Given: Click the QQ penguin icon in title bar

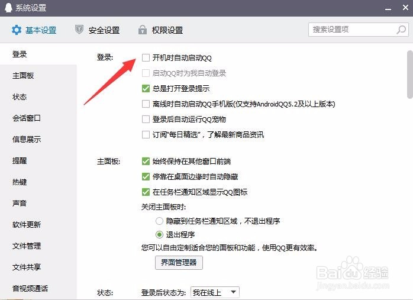Looking at the screenshot, I should pos(8,8).
